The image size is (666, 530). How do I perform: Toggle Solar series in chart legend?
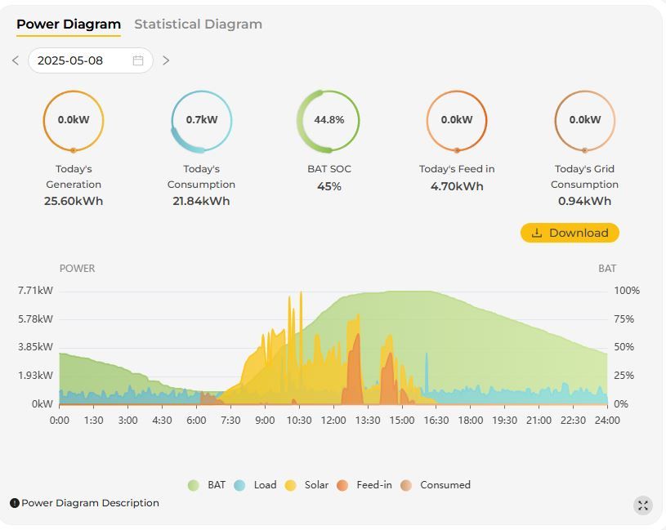coord(306,485)
